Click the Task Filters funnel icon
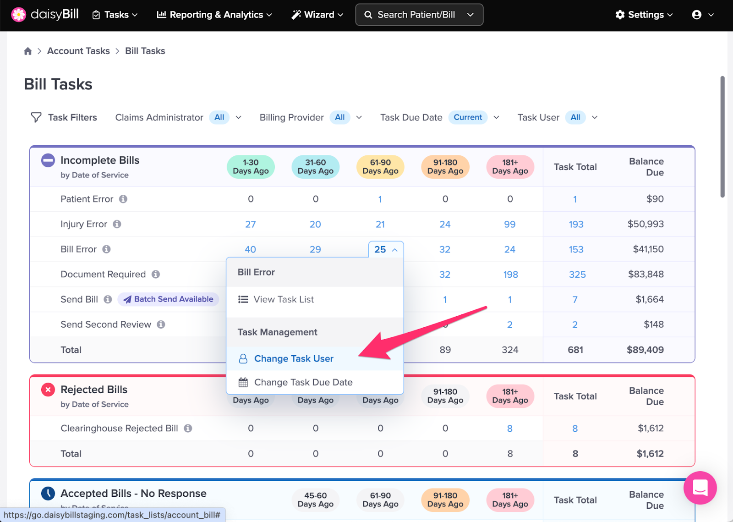This screenshot has height=522, width=733. pyautogui.click(x=36, y=117)
